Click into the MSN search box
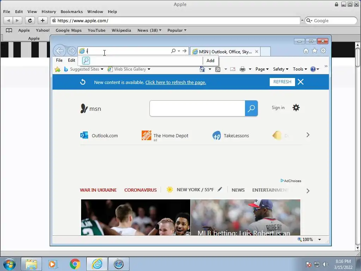The image size is (361, 271). [197, 108]
